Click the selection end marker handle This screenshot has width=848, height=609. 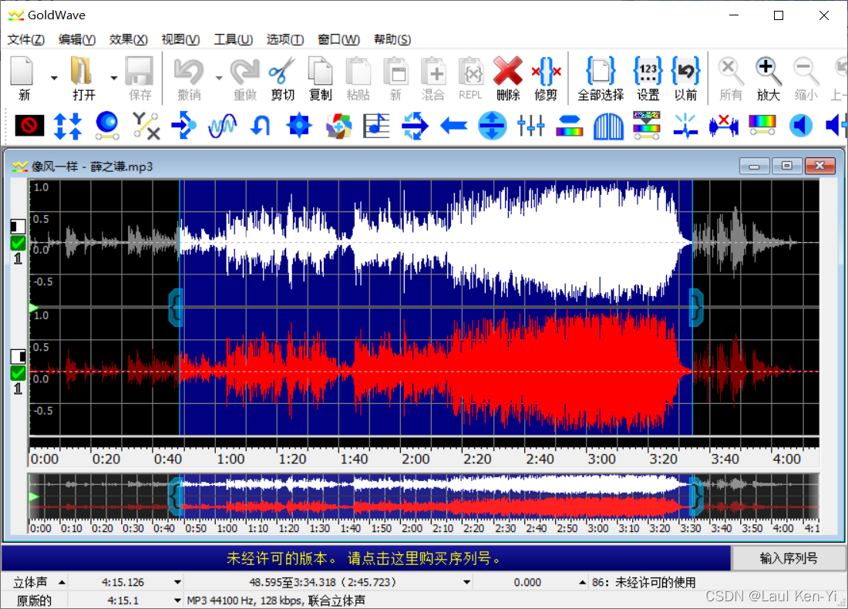697,308
